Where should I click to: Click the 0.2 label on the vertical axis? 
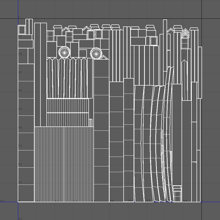pos(20,164)
